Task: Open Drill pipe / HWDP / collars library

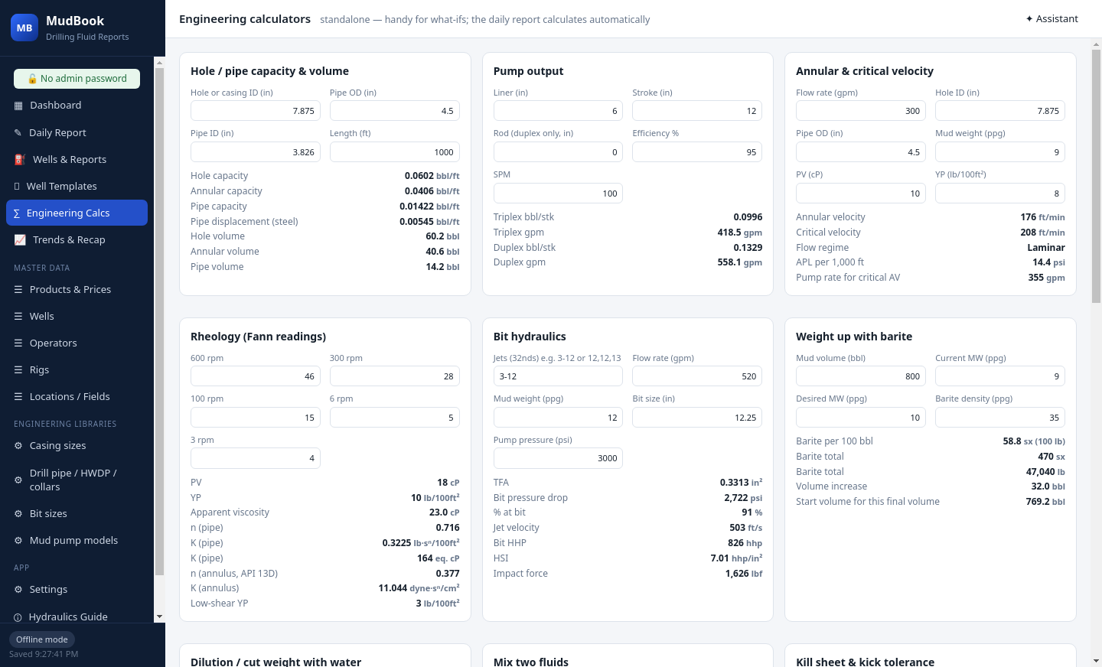Action: 77,480
